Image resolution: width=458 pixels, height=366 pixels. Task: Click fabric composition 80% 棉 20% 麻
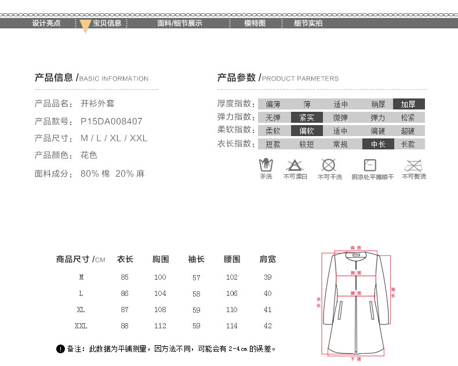click(112, 174)
